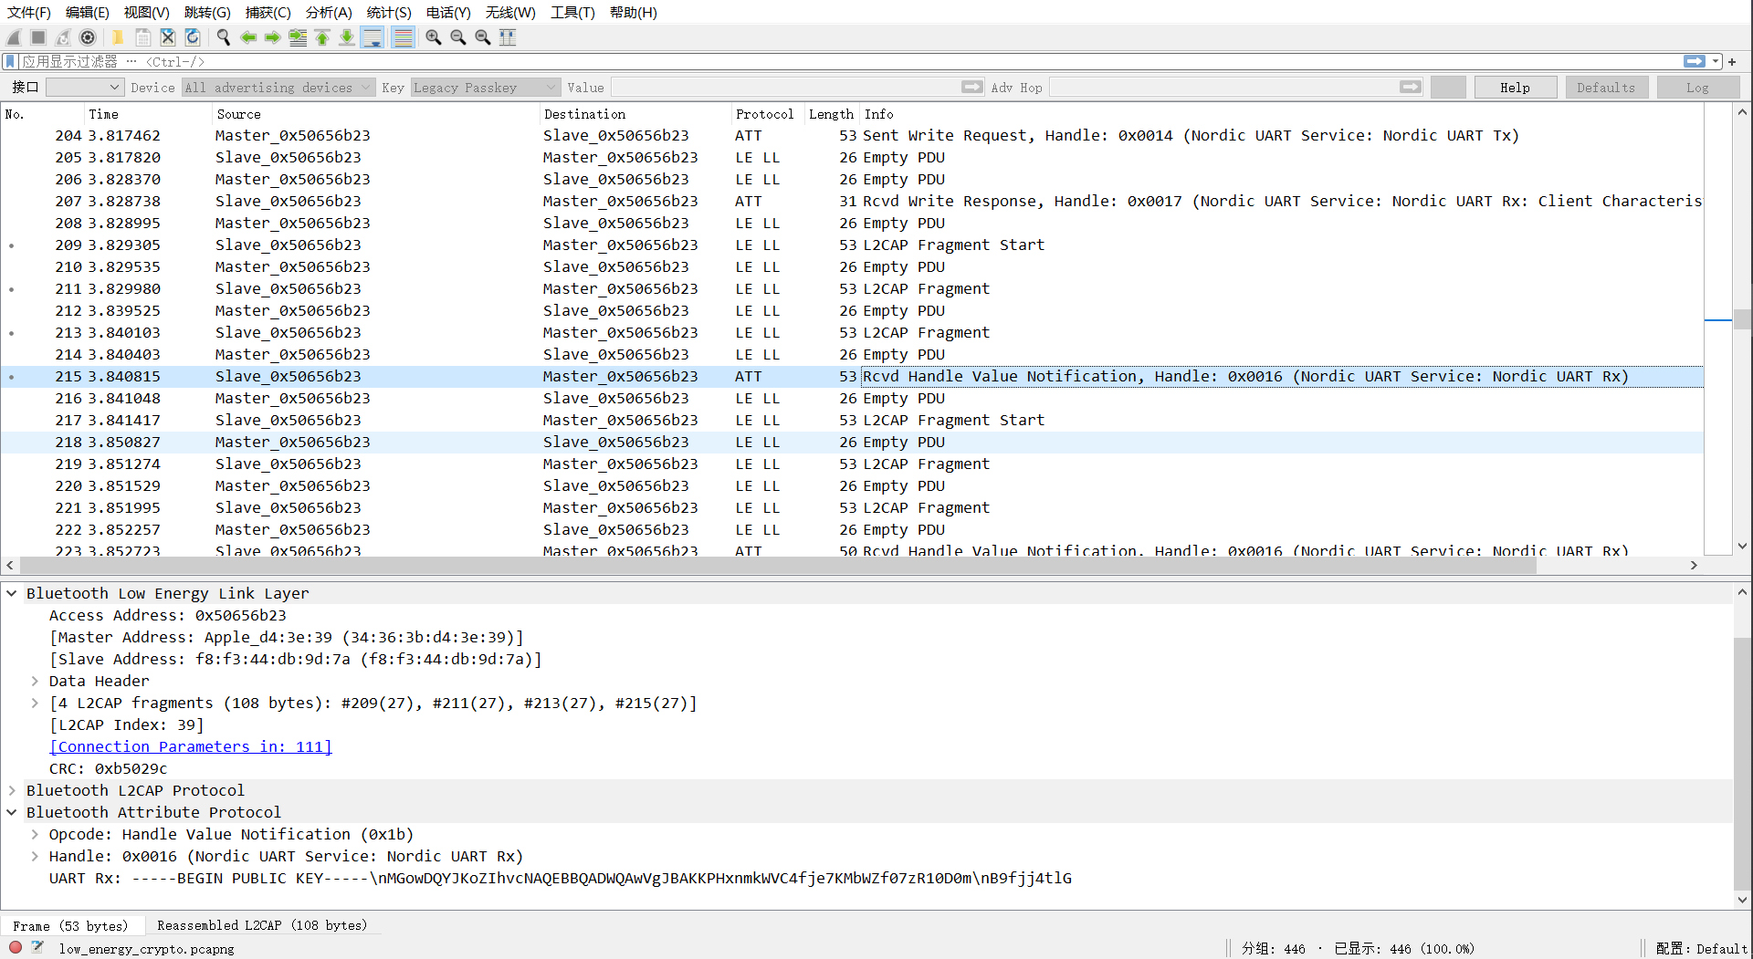The height and width of the screenshot is (959, 1753).
Task: Select packet 217 L2CAP Fragment Start row
Action: (x=852, y=420)
